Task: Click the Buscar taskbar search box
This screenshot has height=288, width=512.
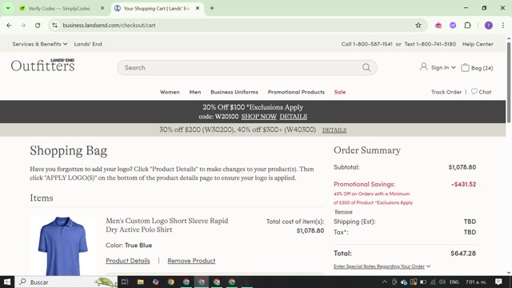Action: (x=66, y=282)
